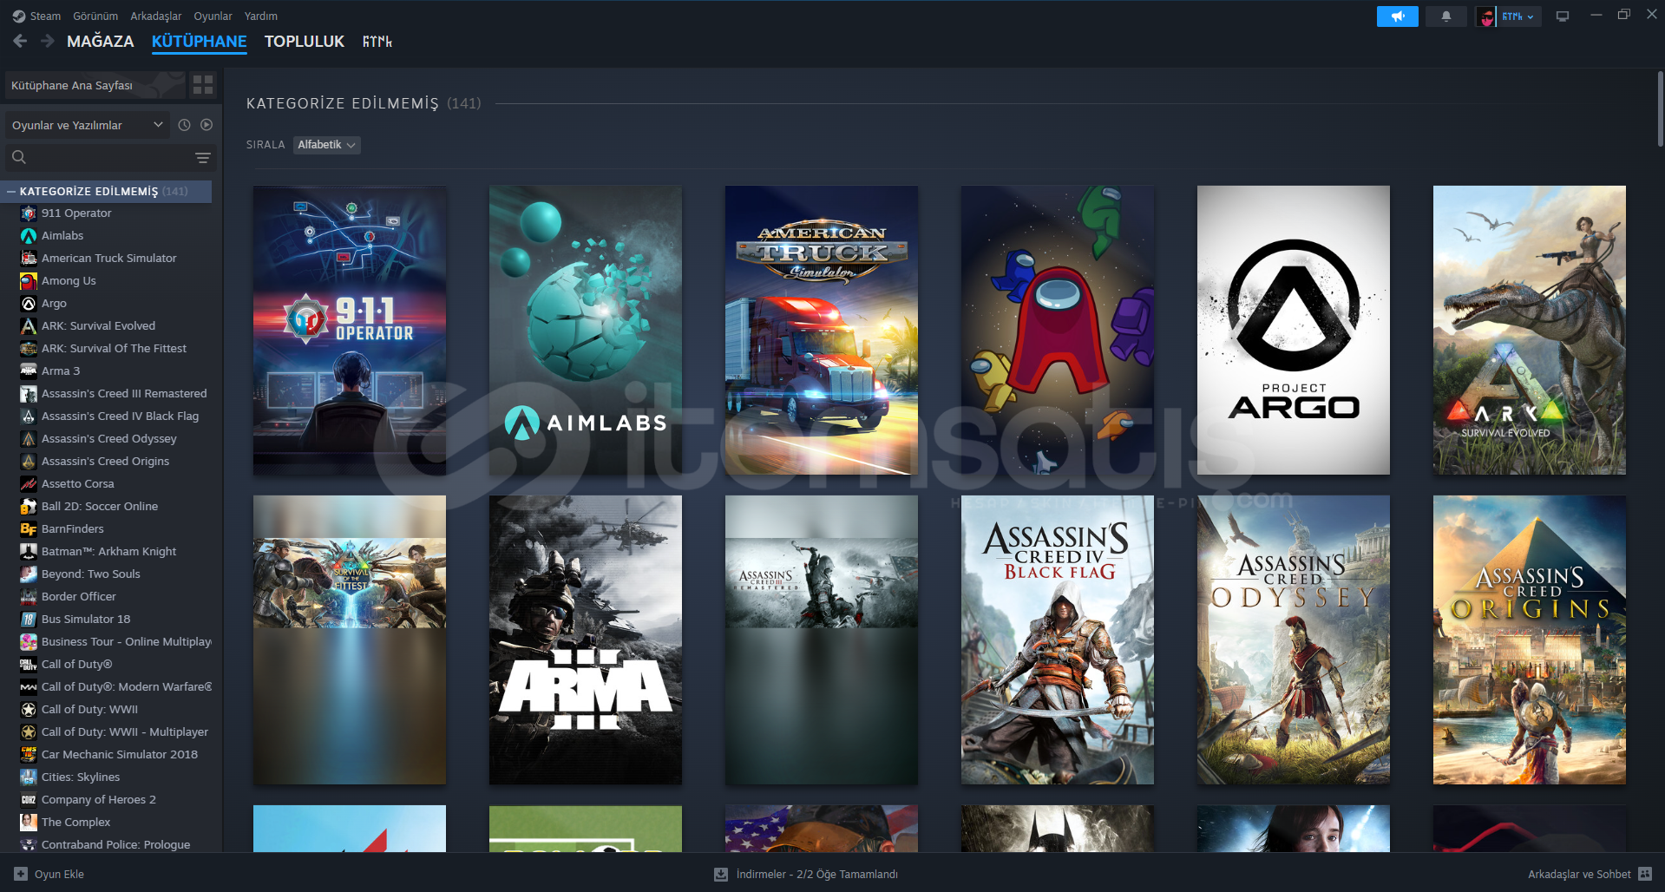Open the Arkadaşlar menu

[x=156, y=16]
